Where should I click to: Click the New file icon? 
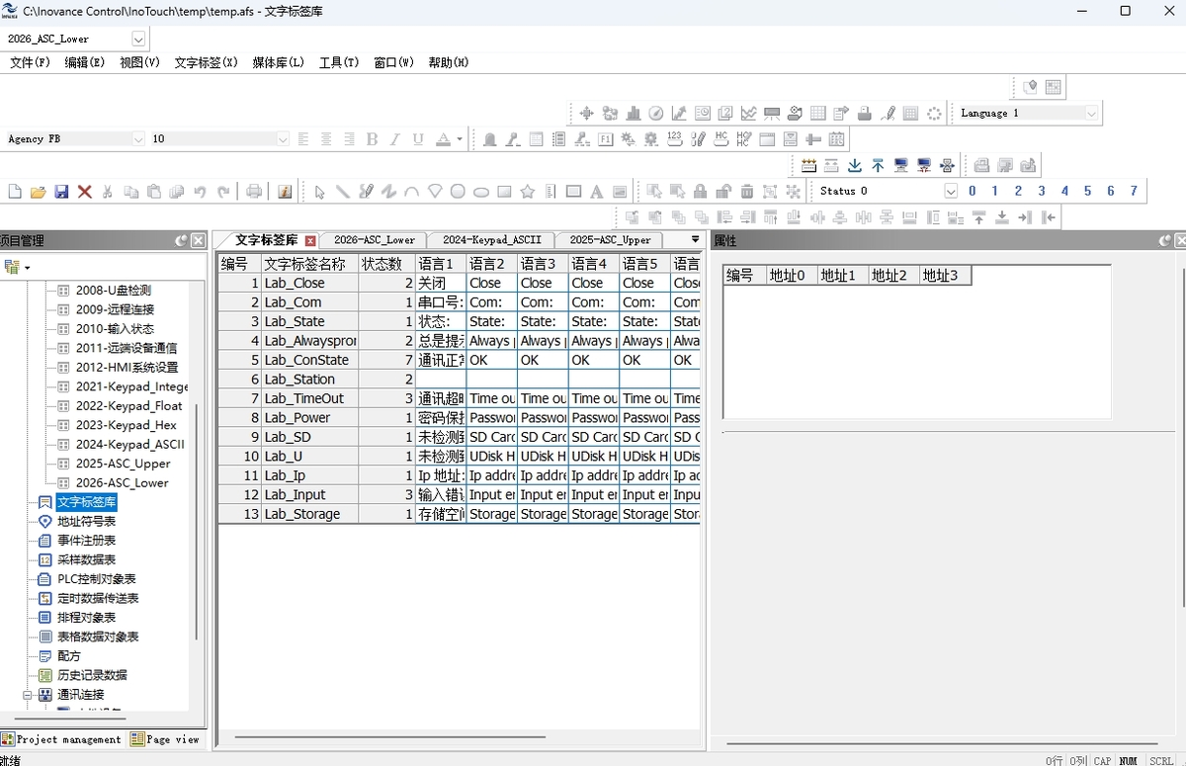(x=15, y=192)
